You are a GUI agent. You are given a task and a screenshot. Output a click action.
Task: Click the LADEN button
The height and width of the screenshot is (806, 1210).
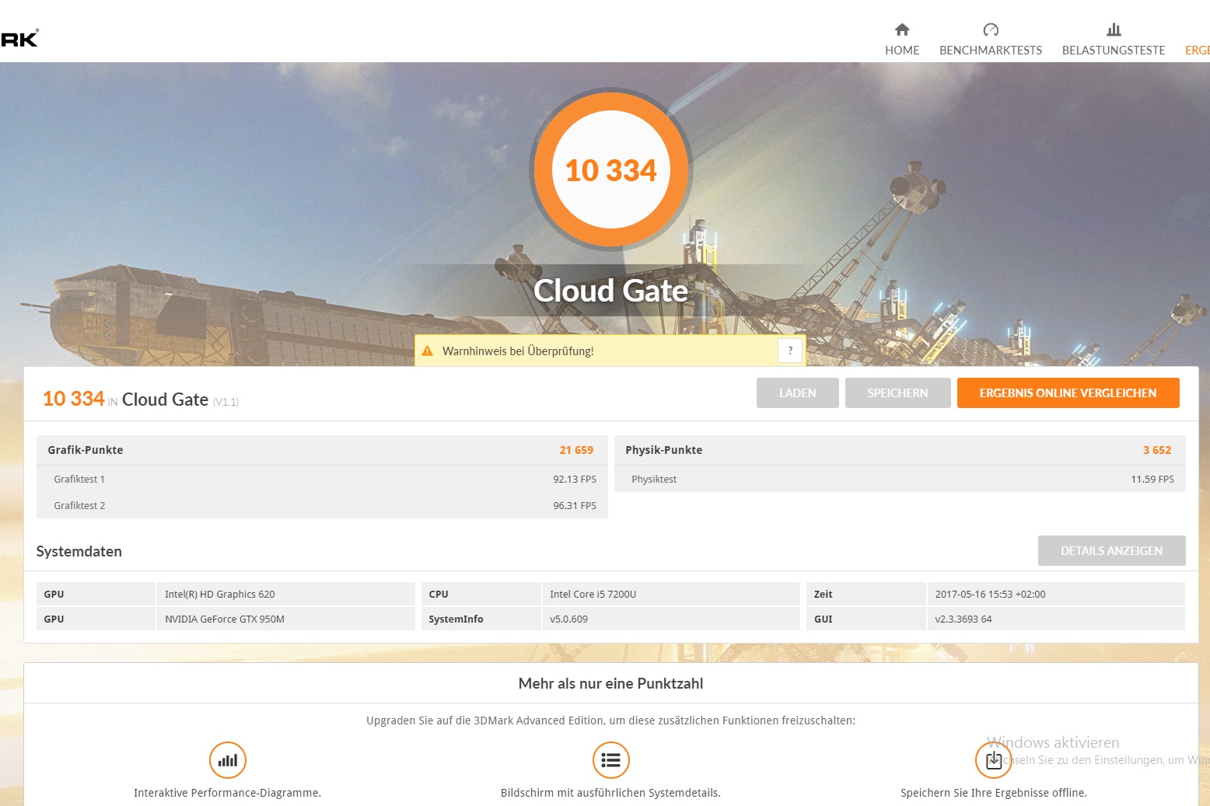(798, 393)
